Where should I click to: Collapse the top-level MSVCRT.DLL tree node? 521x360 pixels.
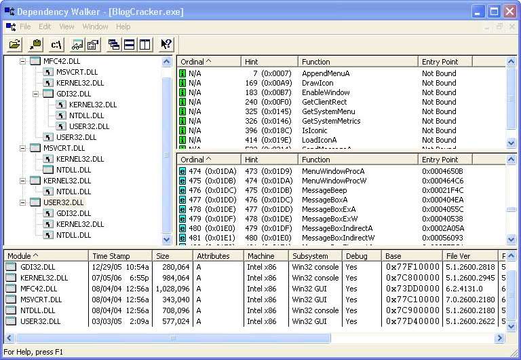point(22,148)
